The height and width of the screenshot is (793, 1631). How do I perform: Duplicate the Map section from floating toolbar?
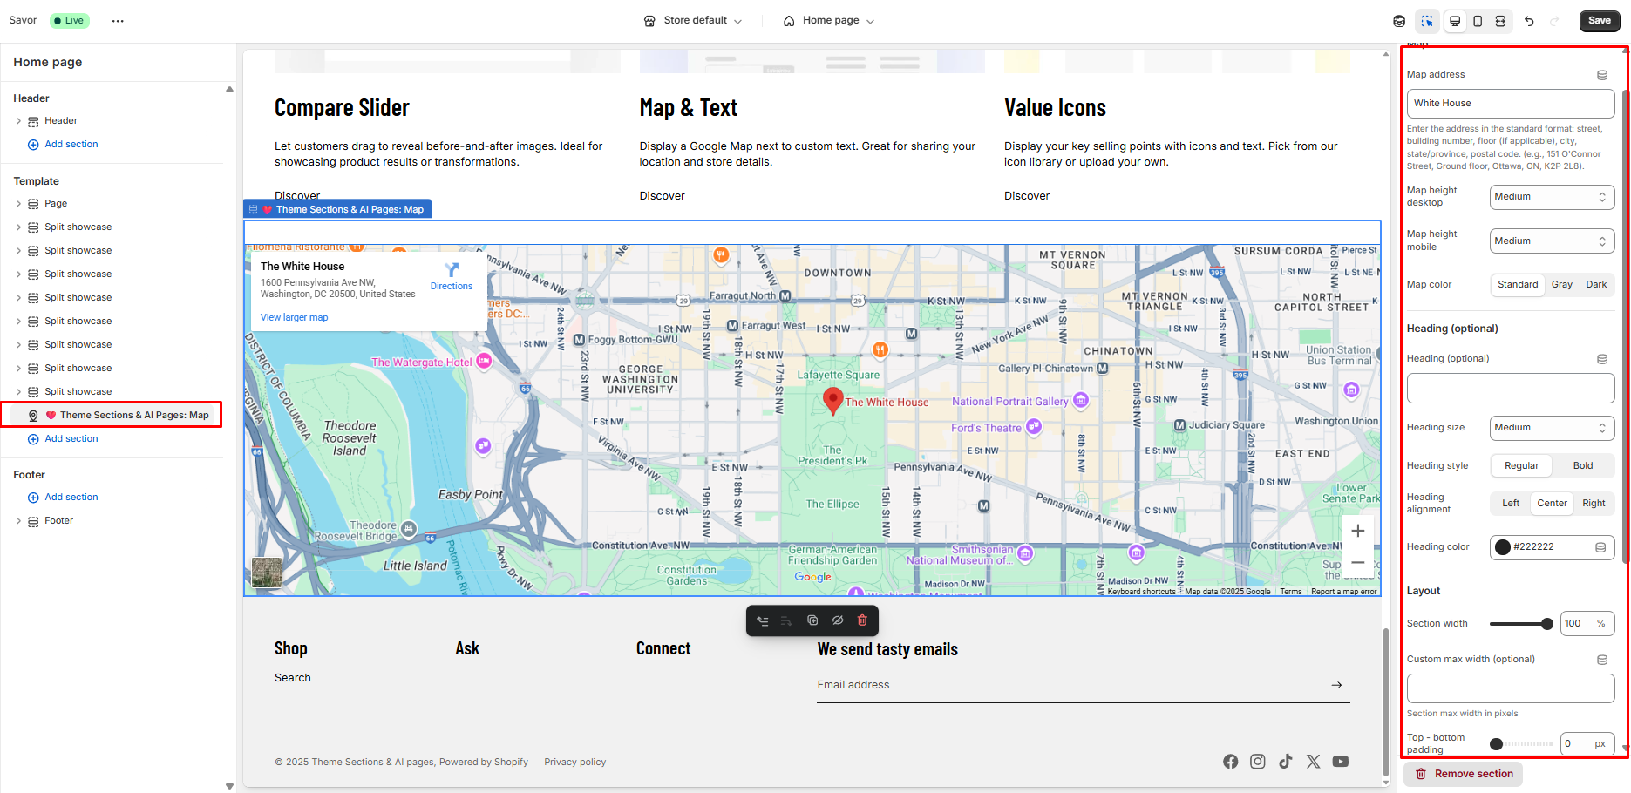(x=812, y=620)
